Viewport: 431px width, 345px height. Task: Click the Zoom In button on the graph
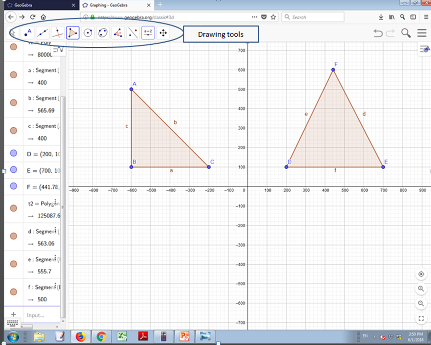tap(421, 289)
